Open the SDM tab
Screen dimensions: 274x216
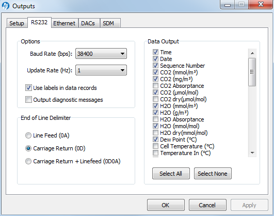coord(108,23)
